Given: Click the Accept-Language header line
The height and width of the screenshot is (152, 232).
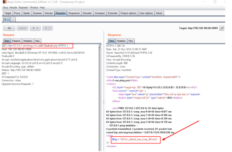Looking at the screenshot, I should click(x=32, y=63).
